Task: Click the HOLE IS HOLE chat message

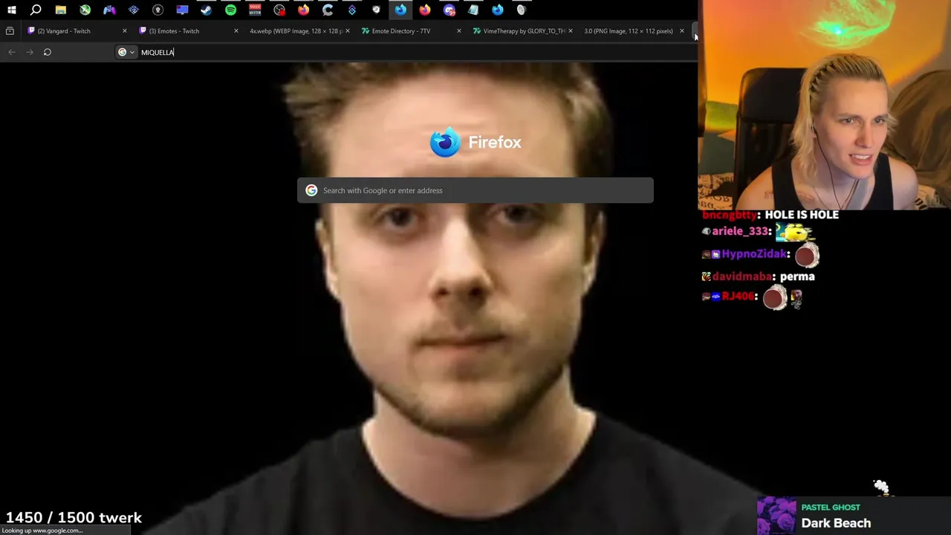Action: [802, 215]
